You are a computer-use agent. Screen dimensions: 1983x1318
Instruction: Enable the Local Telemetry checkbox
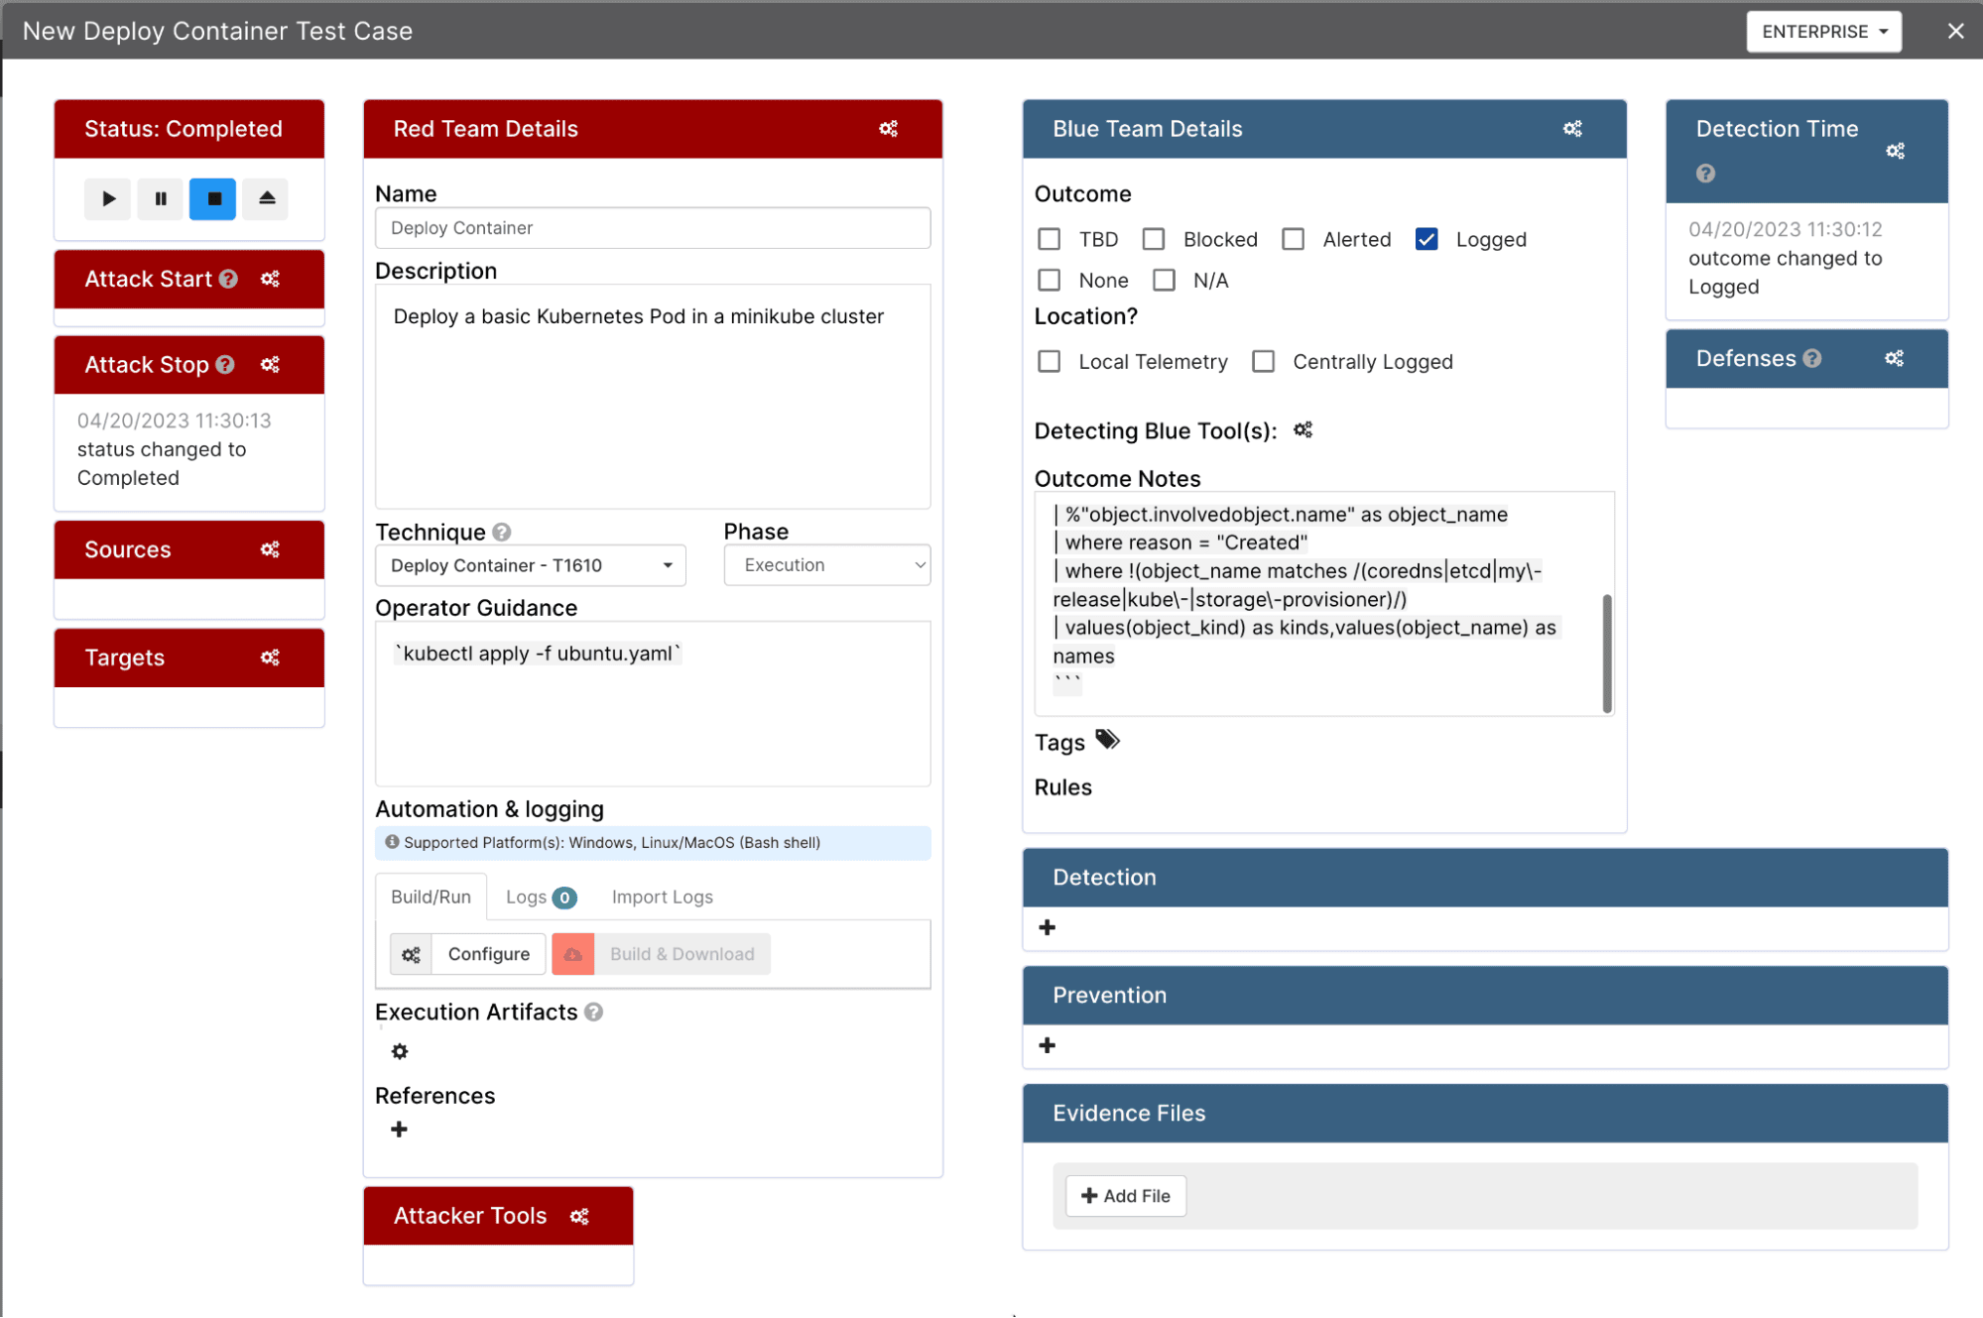click(1049, 361)
